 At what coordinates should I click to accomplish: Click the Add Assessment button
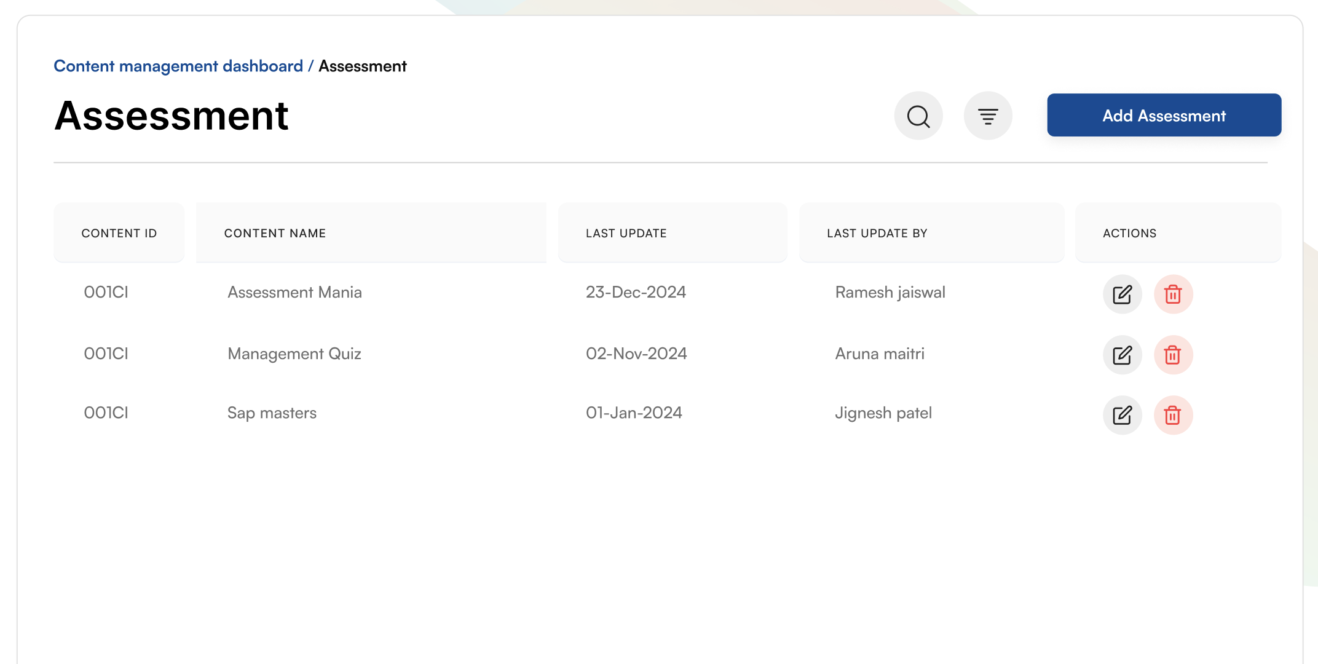[x=1164, y=116]
